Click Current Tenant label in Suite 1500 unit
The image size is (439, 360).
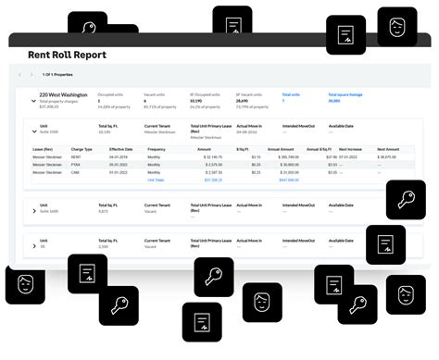[x=157, y=126]
